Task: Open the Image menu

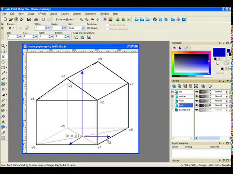Action: (x=31, y=14)
